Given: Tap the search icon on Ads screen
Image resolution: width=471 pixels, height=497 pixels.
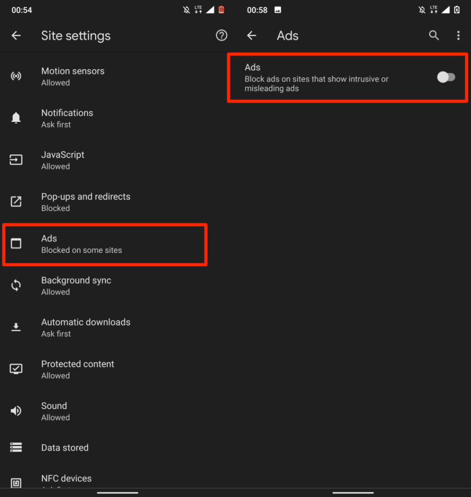Looking at the screenshot, I should pyautogui.click(x=434, y=35).
